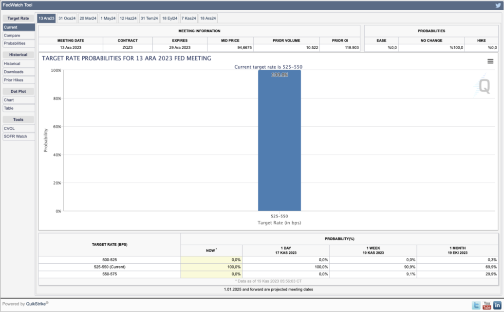Select Current in Target Rate sidebar
504x312 pixels.
click(19, 27)
